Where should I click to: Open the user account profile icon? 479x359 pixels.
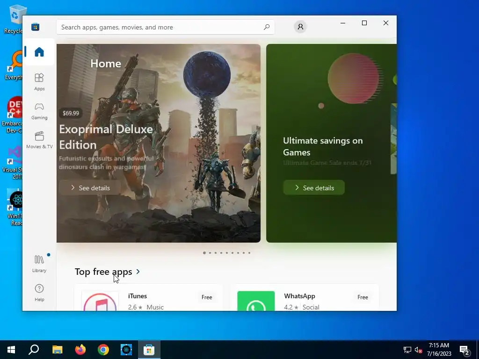[300, 27]
